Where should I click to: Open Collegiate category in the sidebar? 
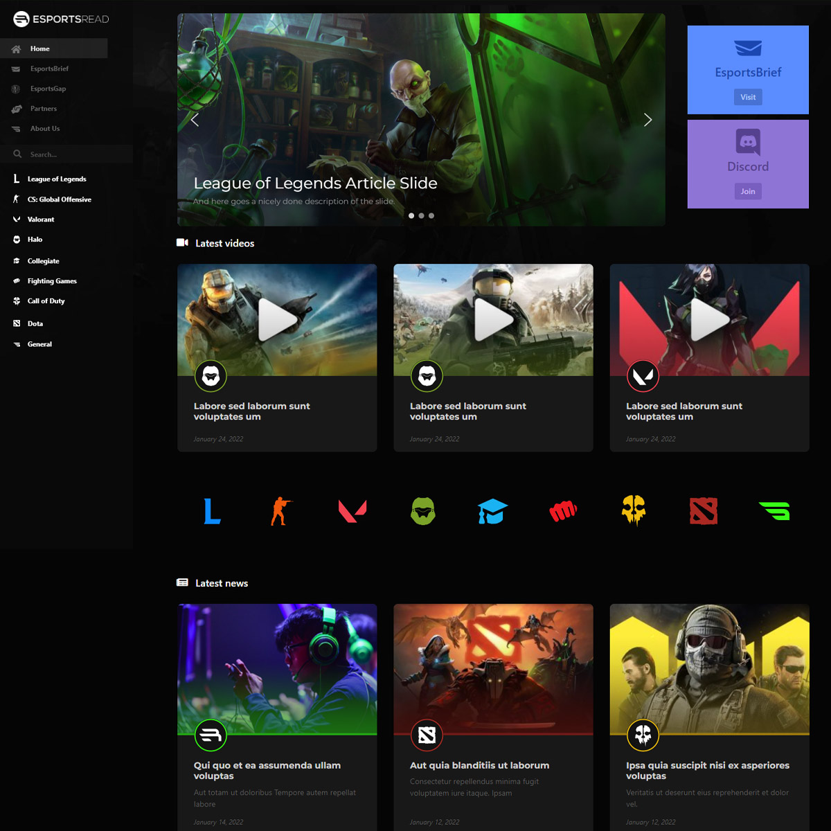[x=43, y=261]
